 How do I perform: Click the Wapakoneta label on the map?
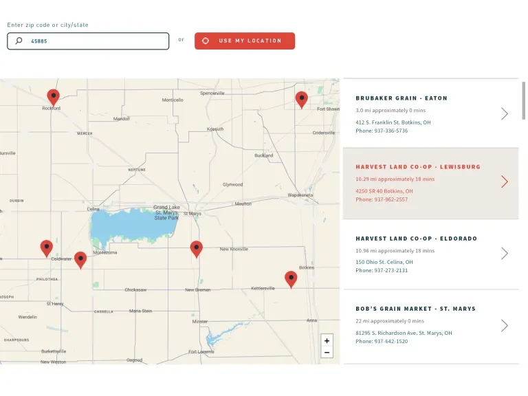point(300,195)
